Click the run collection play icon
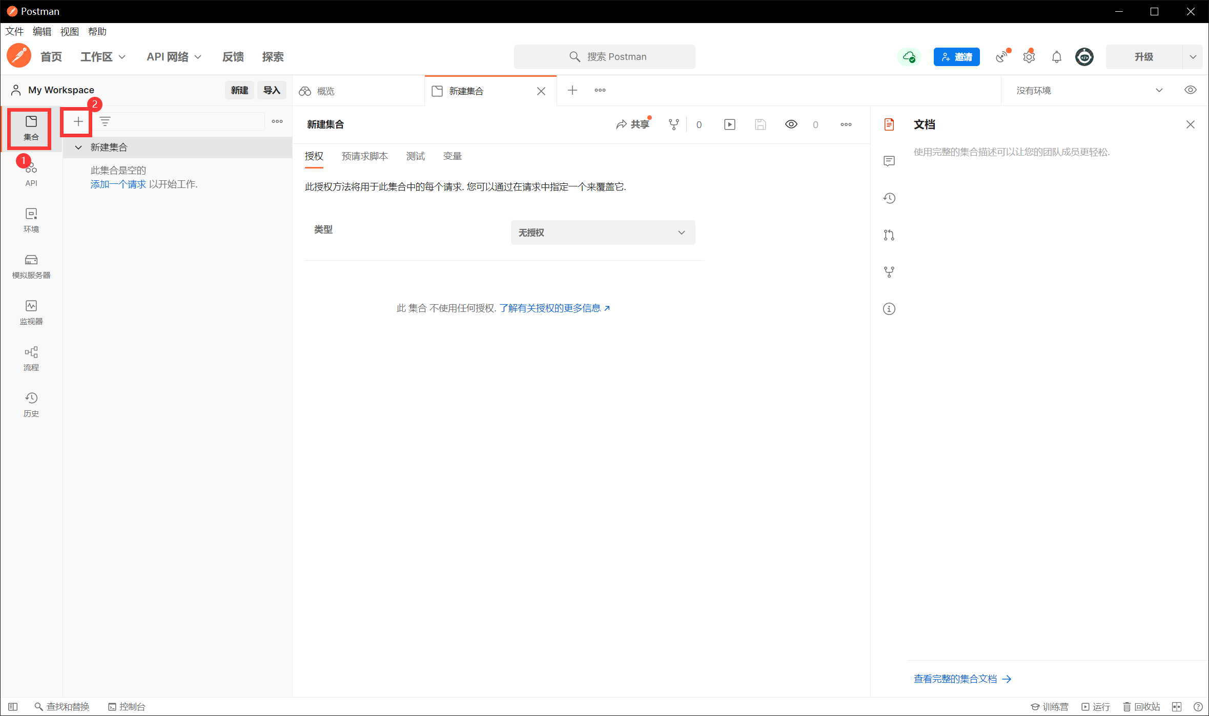 click(729, 124)
